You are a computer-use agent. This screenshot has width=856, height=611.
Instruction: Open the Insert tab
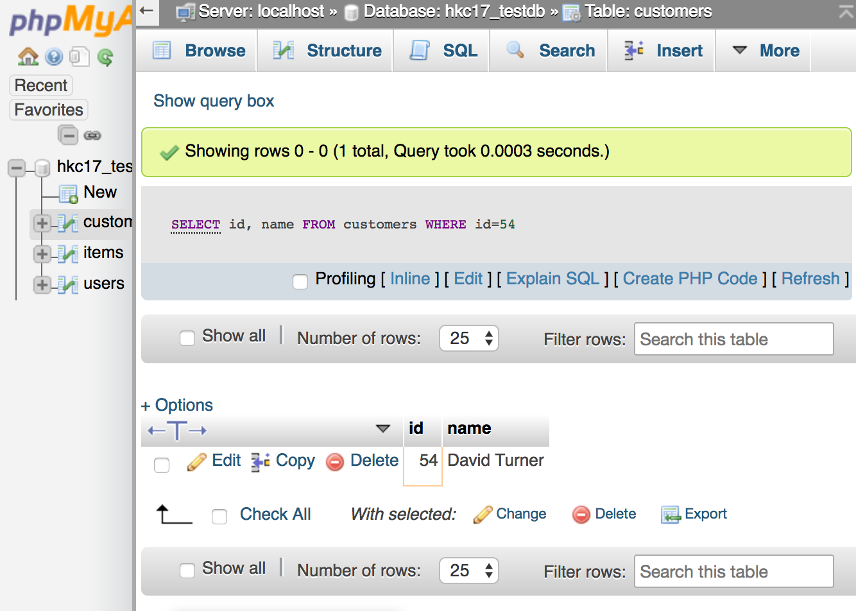tap(662, 51)
